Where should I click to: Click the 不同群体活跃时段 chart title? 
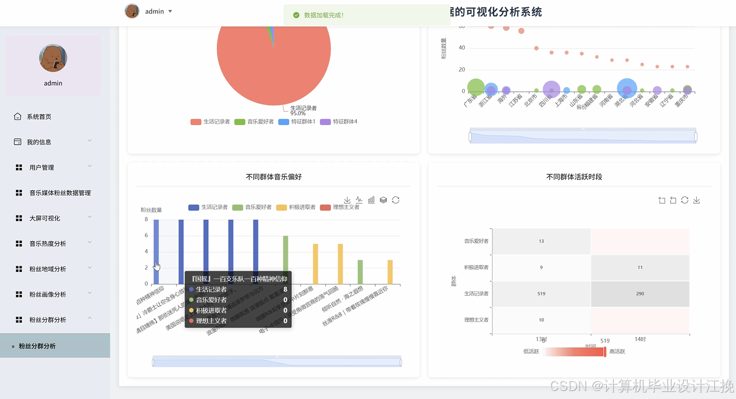(574, 177)
